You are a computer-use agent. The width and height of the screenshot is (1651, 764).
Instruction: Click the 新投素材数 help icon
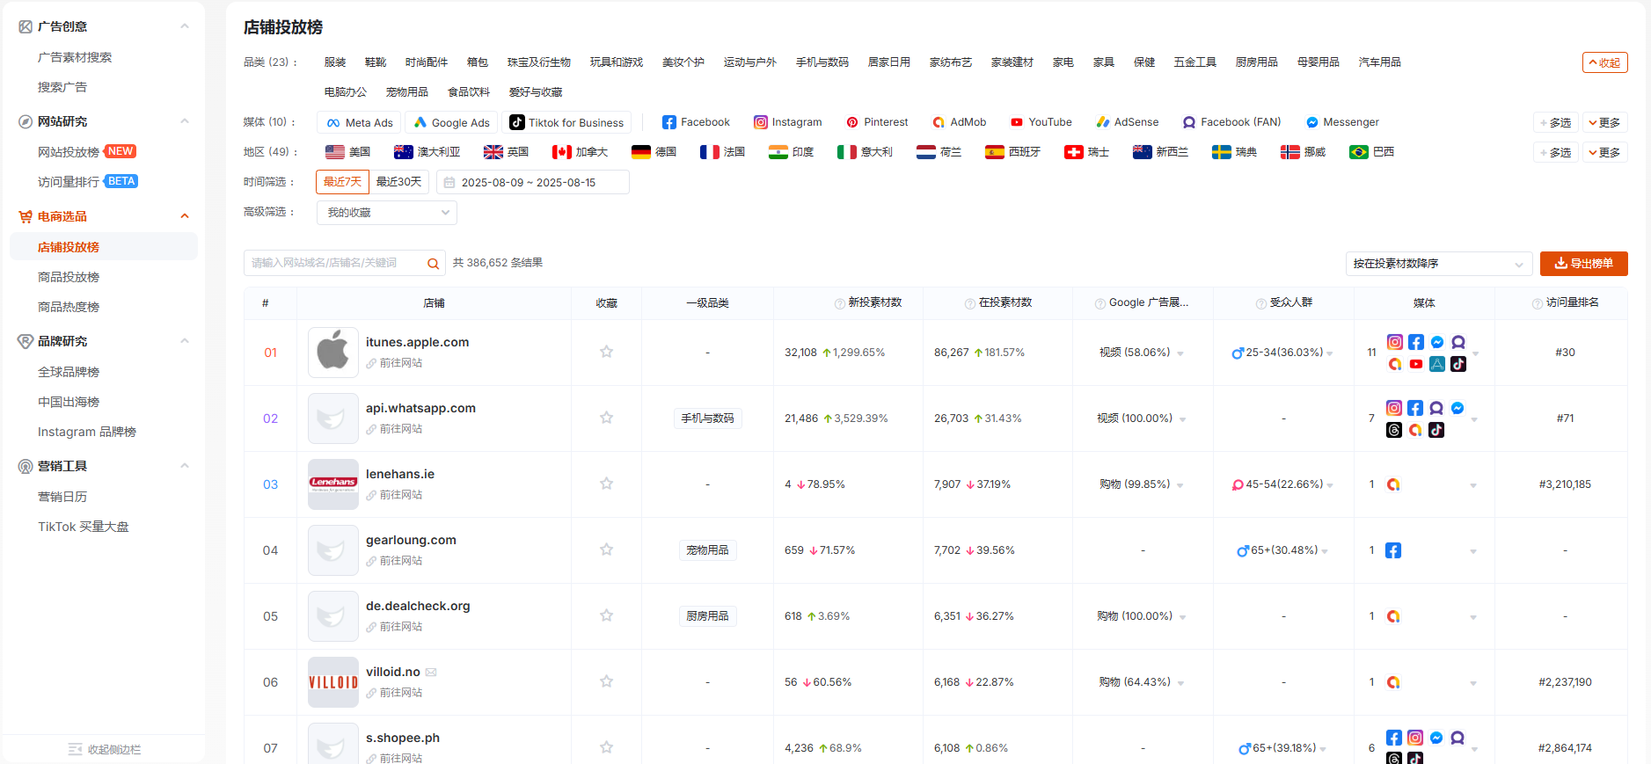point(839,303)
